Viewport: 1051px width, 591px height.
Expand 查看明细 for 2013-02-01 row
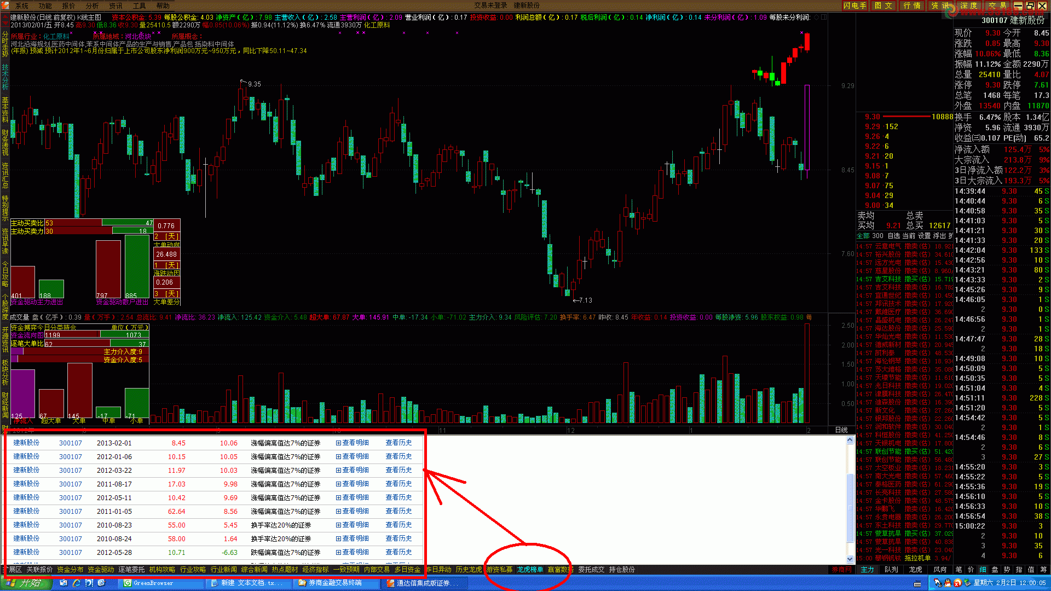[x=353, y=443]
